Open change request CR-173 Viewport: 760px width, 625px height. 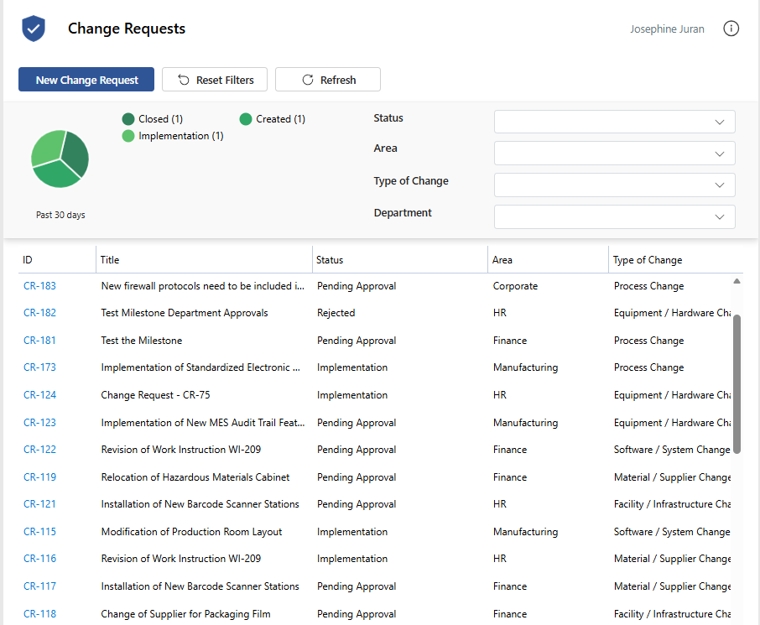39,367
